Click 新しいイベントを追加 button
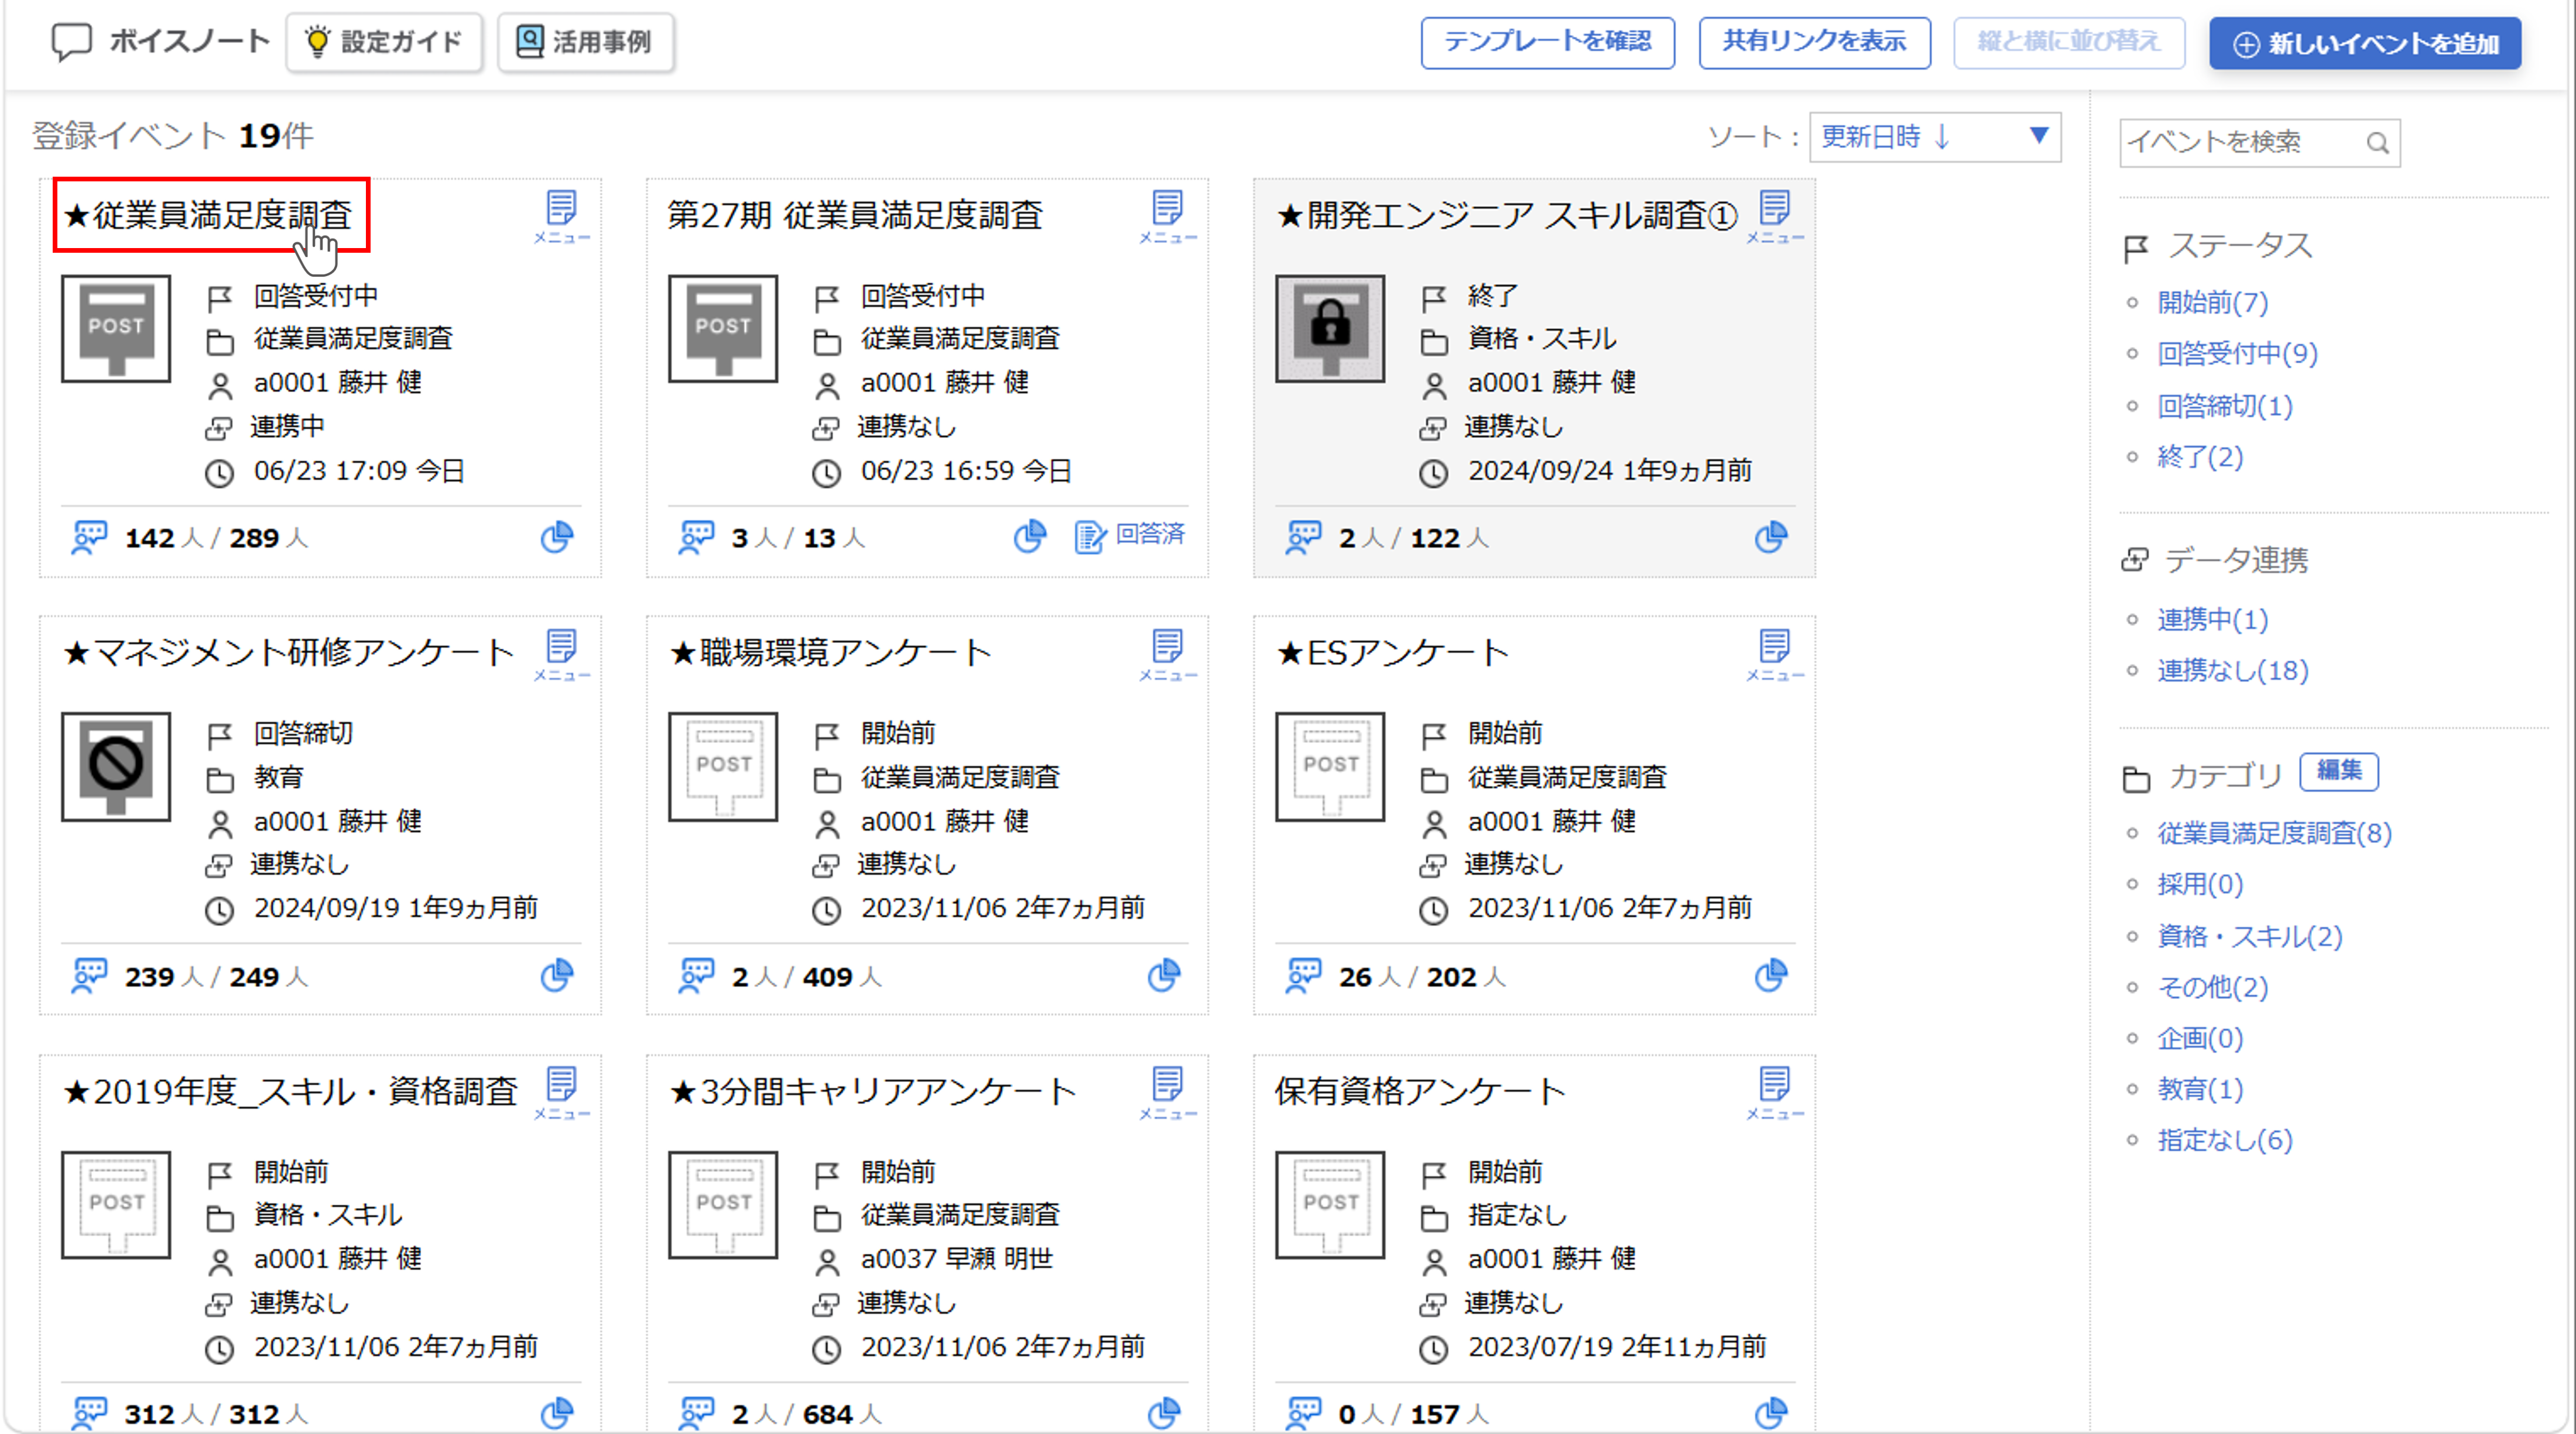 tap(2365, 43)
